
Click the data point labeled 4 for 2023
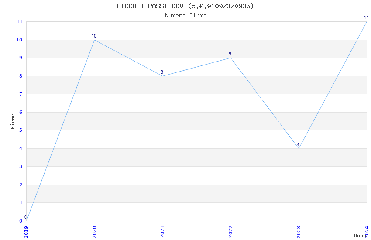299,148
